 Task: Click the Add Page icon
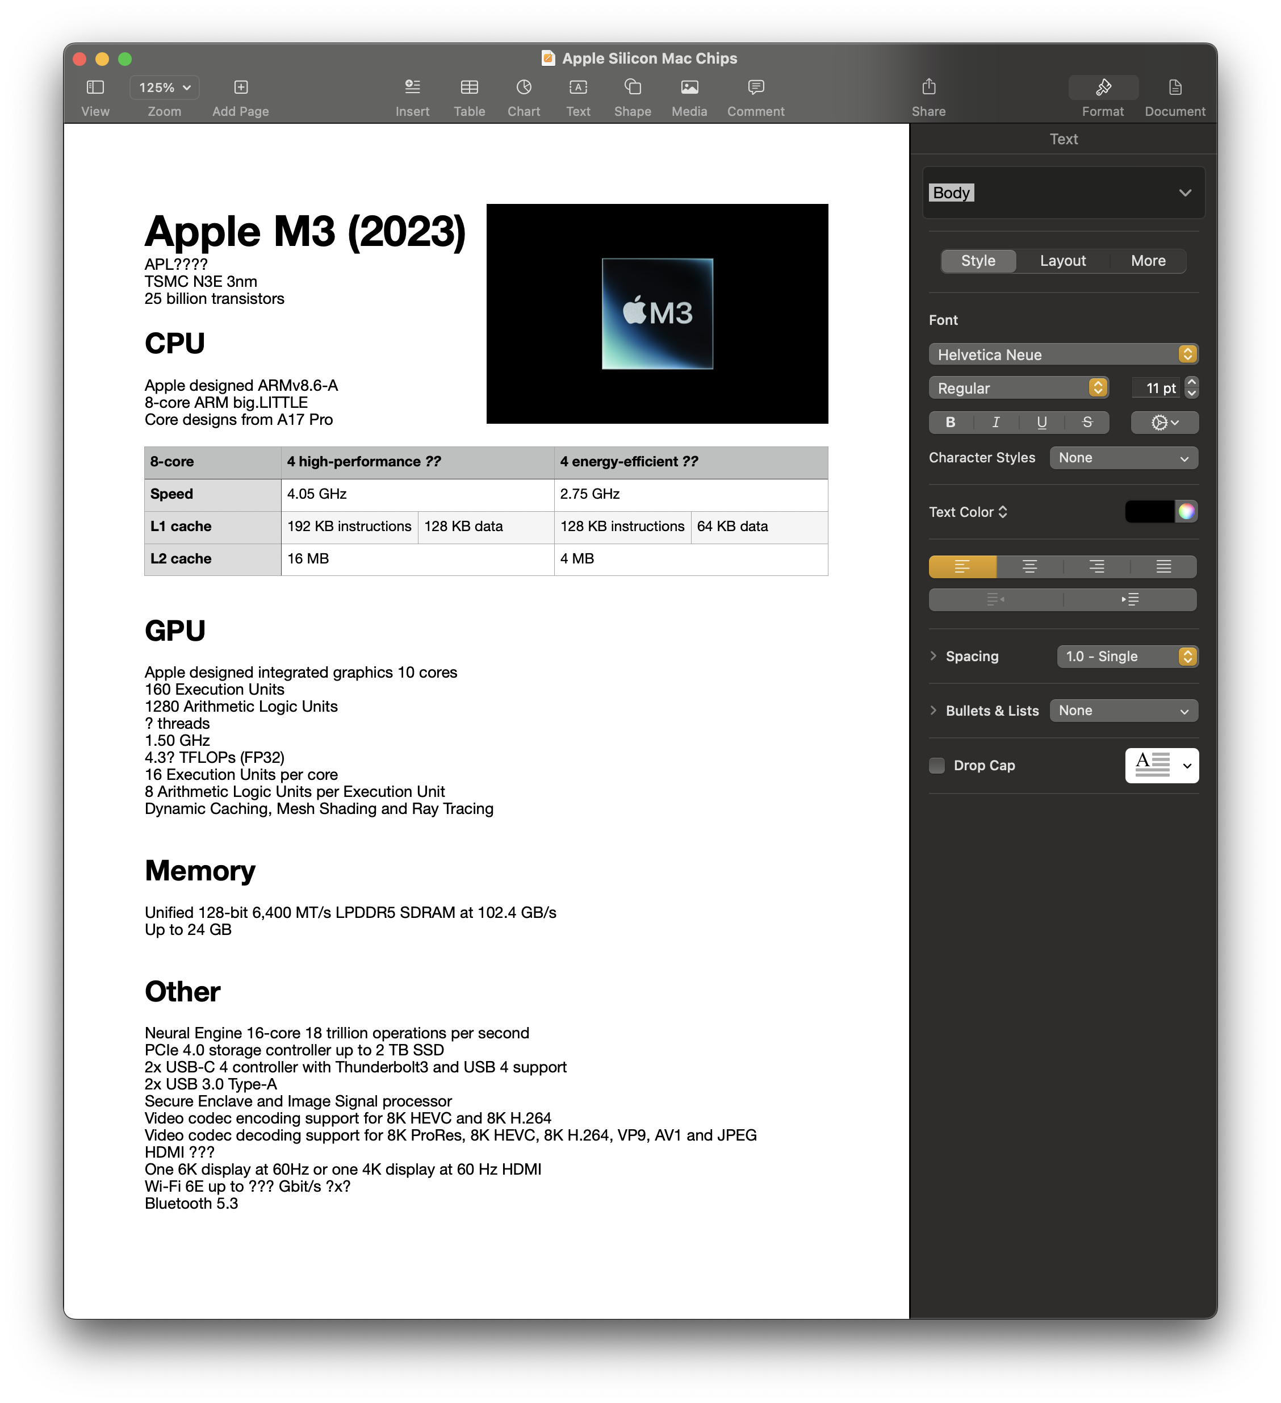point(241,87)
